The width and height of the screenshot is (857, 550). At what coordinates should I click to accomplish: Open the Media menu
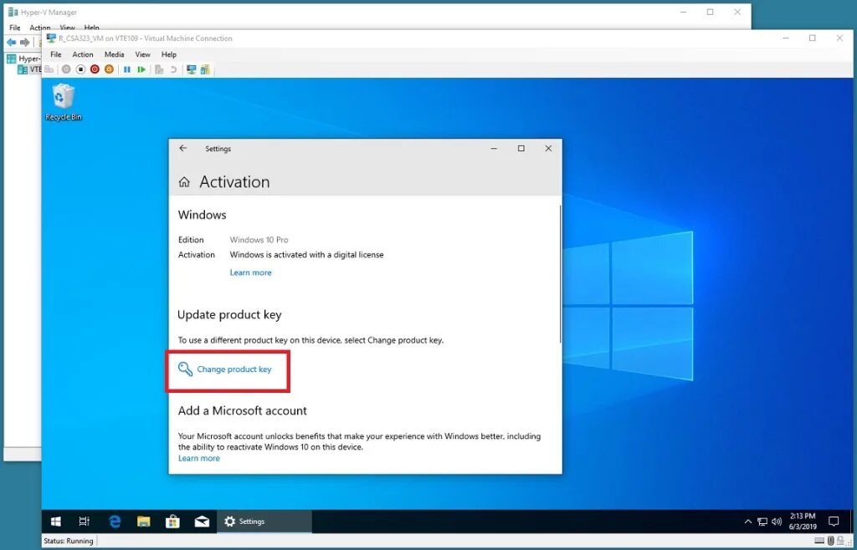(114, 54)
